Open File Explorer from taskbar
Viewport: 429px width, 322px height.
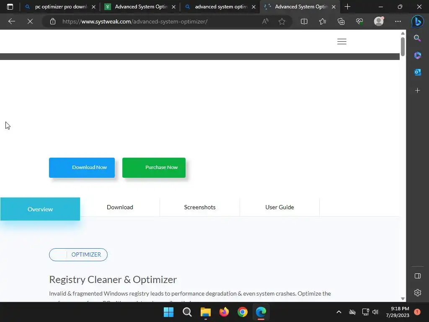coord(205,312)
